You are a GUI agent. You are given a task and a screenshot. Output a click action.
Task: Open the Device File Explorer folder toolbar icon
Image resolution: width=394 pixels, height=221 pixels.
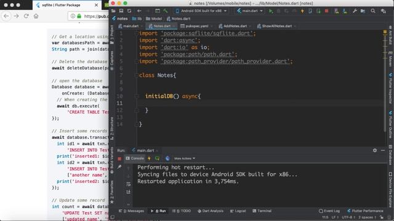[363, 11]
